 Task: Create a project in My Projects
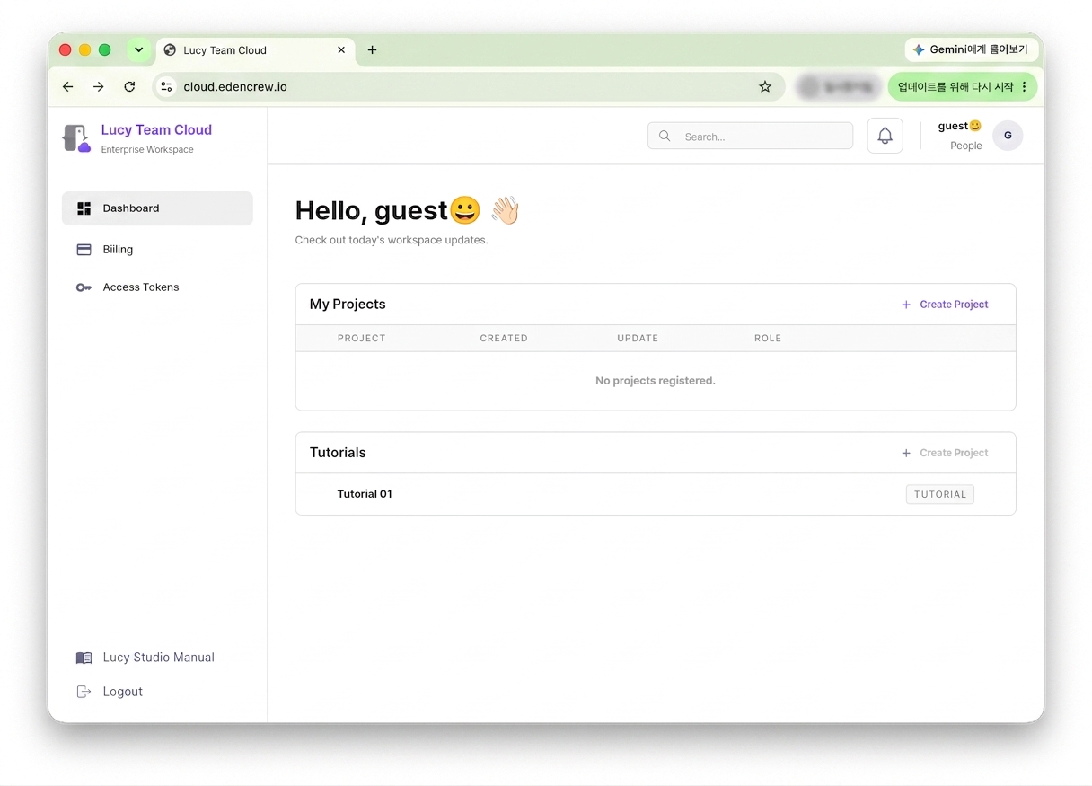(x=945, y=305)
